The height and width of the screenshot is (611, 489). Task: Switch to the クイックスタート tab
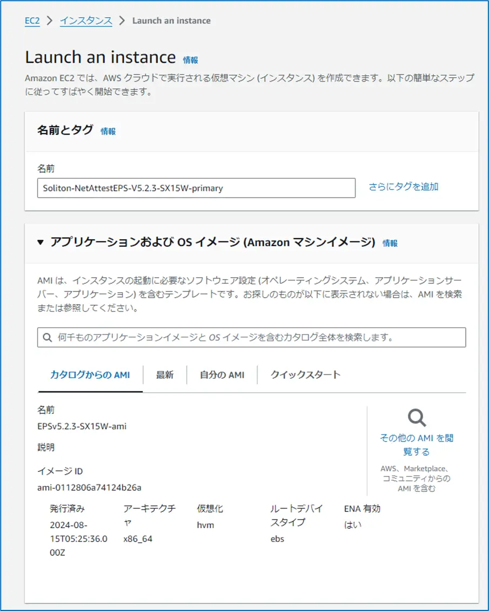[x=305, y=375]
